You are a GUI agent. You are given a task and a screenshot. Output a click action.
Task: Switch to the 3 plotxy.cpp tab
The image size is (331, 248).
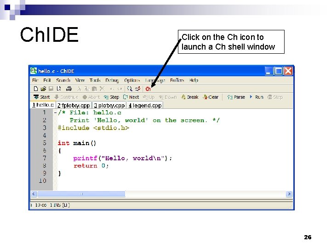click(109, 105)
